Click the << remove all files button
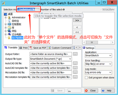This screenshot has width=118, height=95. pos(77,32)
